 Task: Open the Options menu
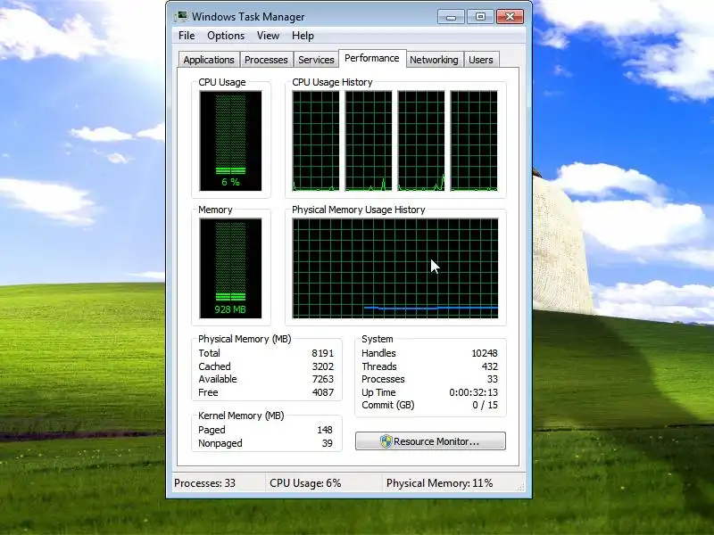pyautogui.click(x=226, y=36)
